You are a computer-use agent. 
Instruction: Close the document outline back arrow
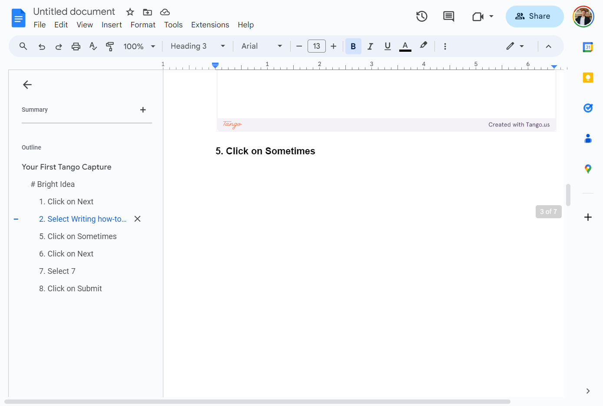(27, 85)
